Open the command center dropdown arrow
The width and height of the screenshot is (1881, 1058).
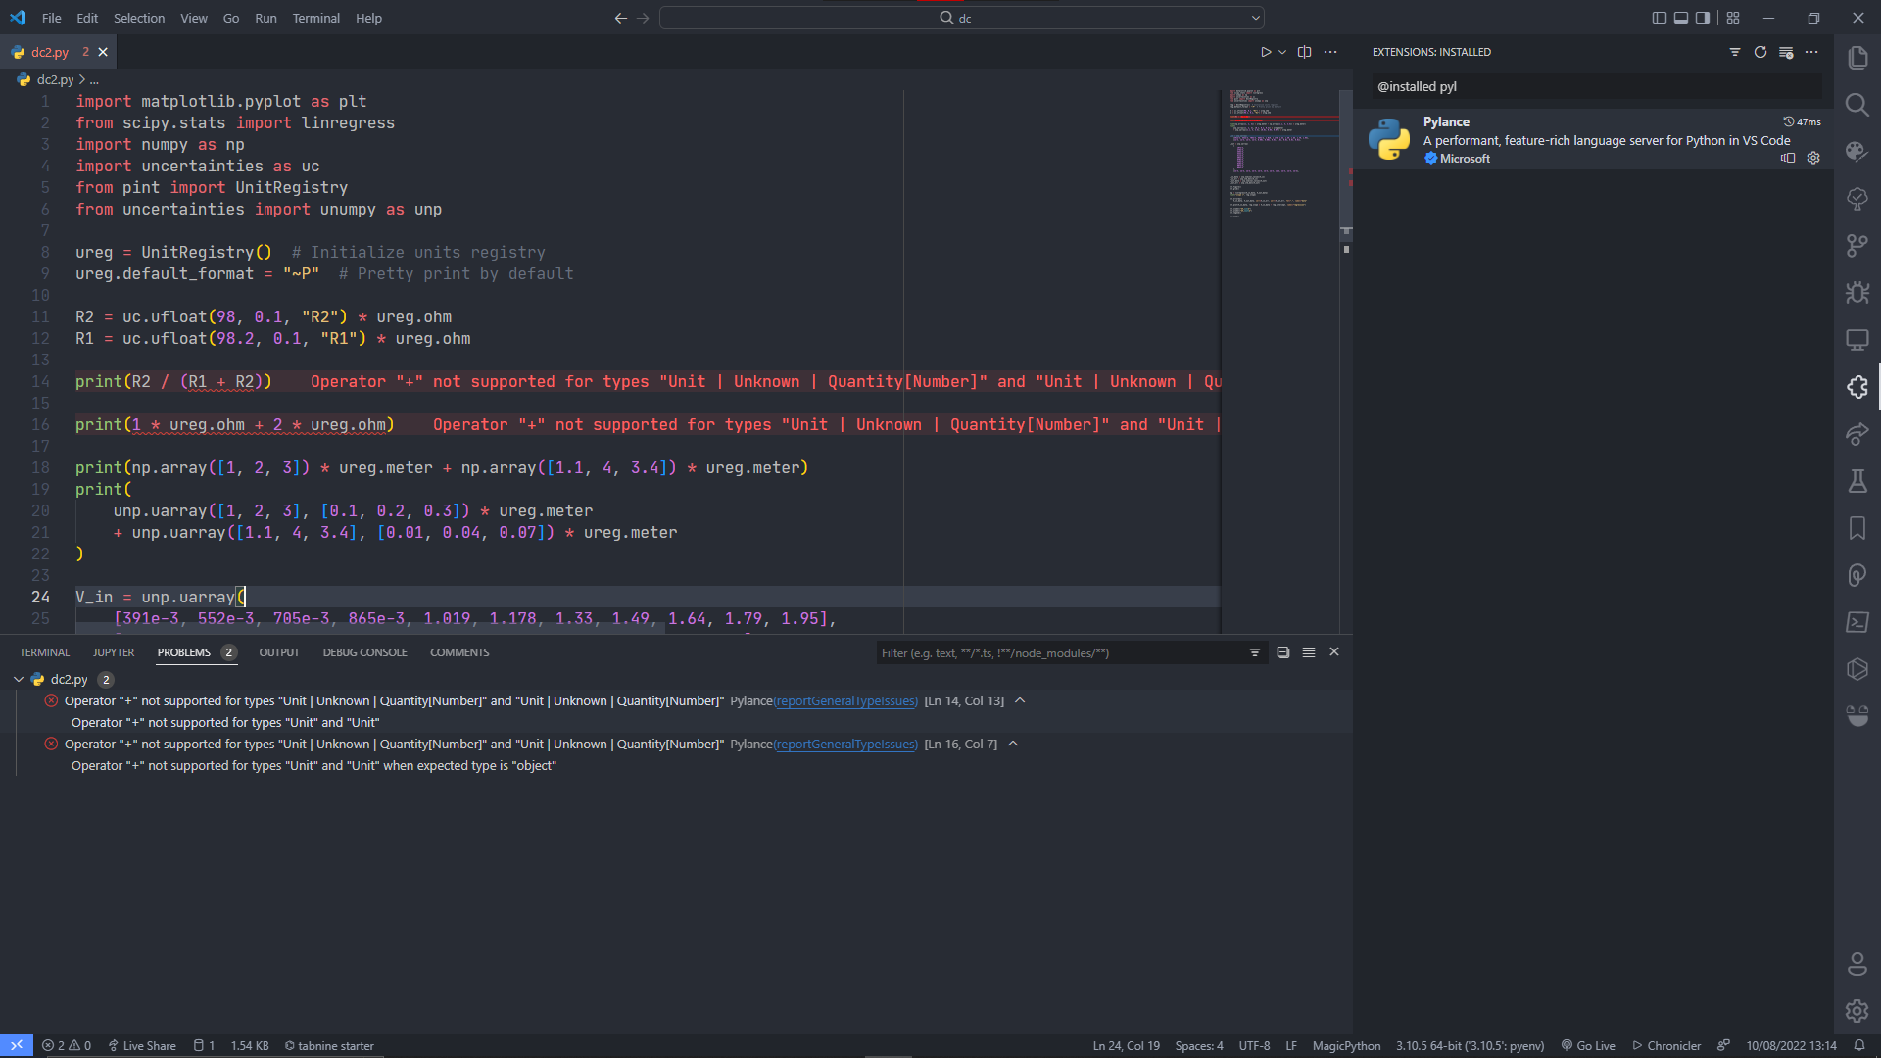pos(1255,17)
